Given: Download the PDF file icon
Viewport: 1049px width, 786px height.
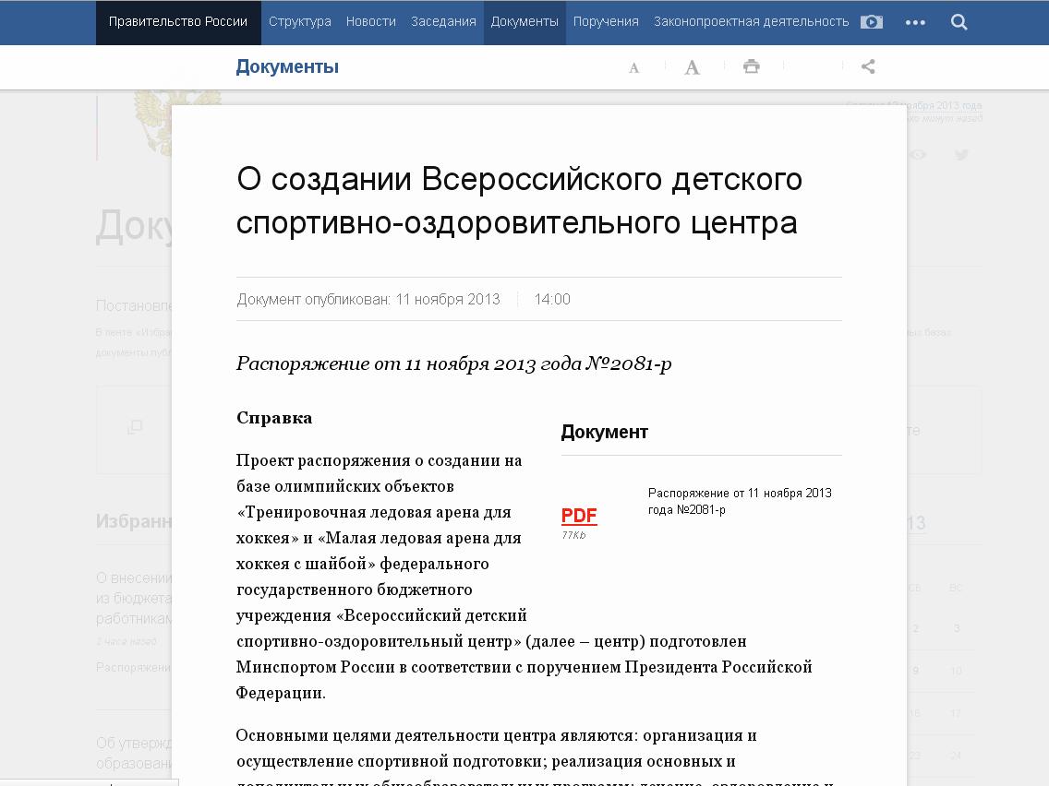Looking at the screenshot, I should coord(579,516).
